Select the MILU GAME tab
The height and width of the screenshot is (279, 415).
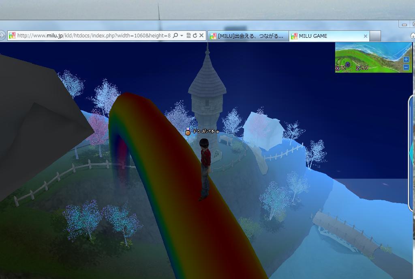329,36
